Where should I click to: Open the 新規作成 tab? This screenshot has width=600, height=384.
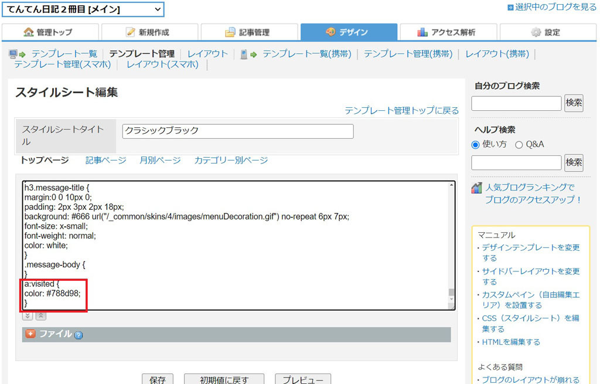tap(149, 32)
